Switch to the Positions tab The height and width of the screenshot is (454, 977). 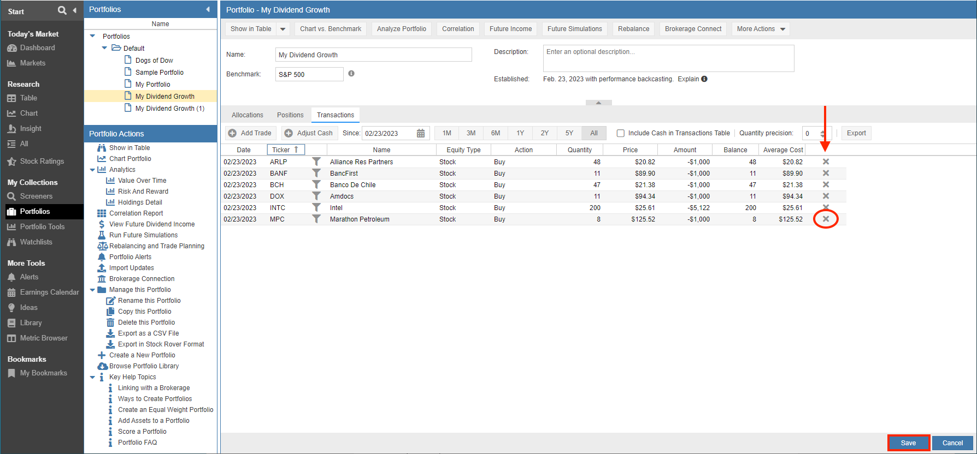(x=290, y=115)
